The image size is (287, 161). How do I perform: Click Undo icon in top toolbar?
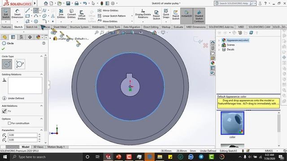pos(85,3)
